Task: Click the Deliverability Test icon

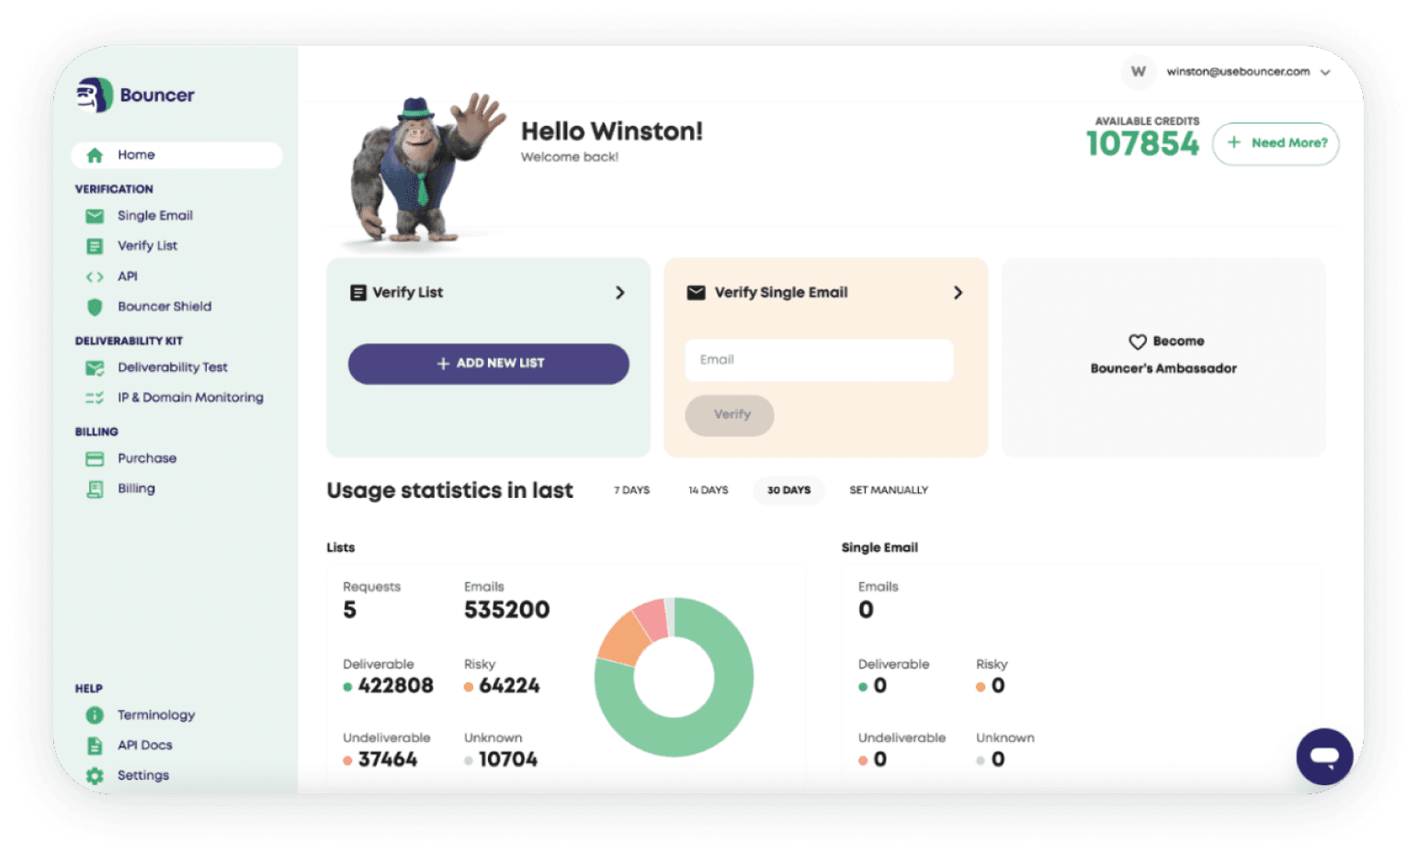Action: click(x=95, y=367)
